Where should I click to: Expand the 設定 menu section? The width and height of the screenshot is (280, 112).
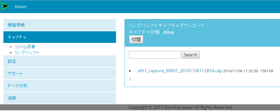coord(60,61)
